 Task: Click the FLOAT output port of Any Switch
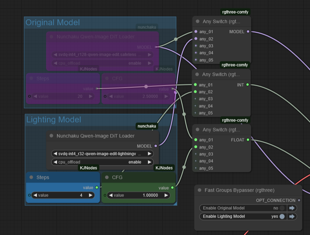point(248,140)
